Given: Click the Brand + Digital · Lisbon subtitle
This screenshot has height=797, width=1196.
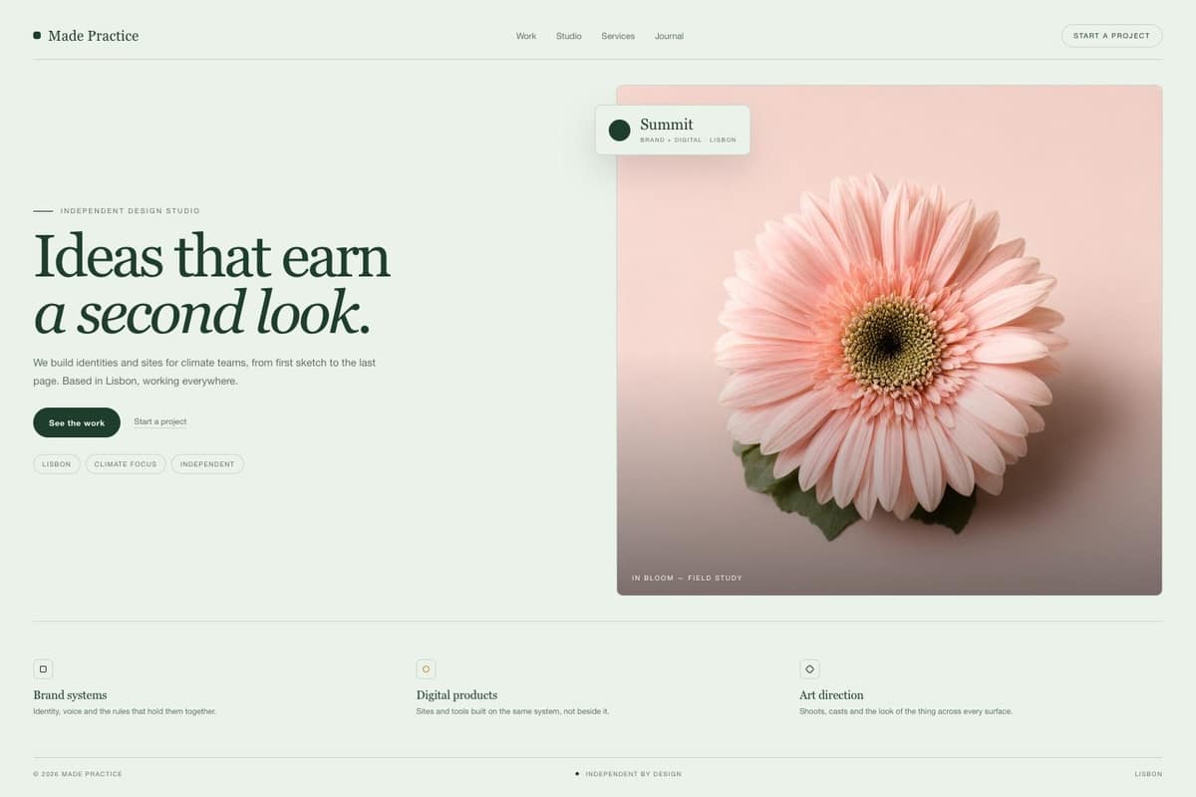Looking at the screenshot, I should coord(688,140).
